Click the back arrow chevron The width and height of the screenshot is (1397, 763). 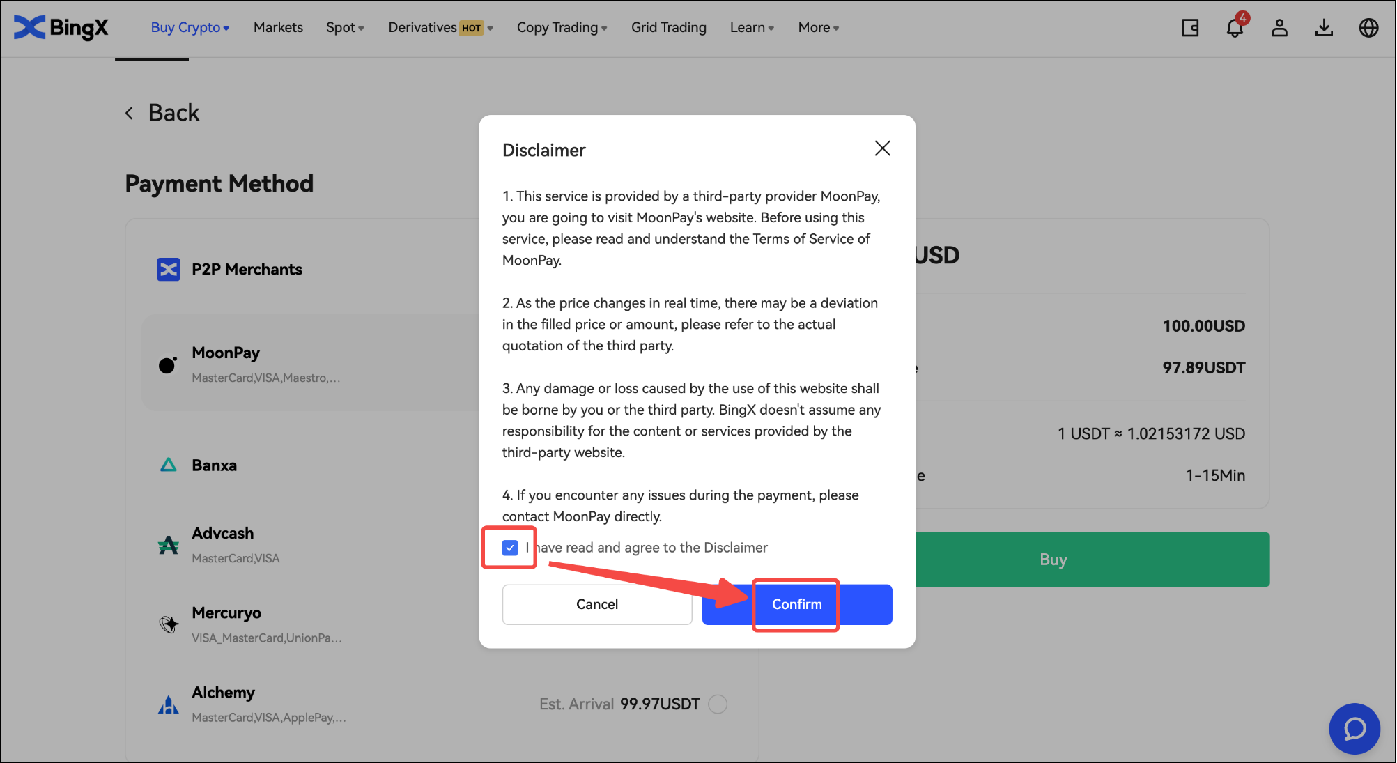[129, 113]
